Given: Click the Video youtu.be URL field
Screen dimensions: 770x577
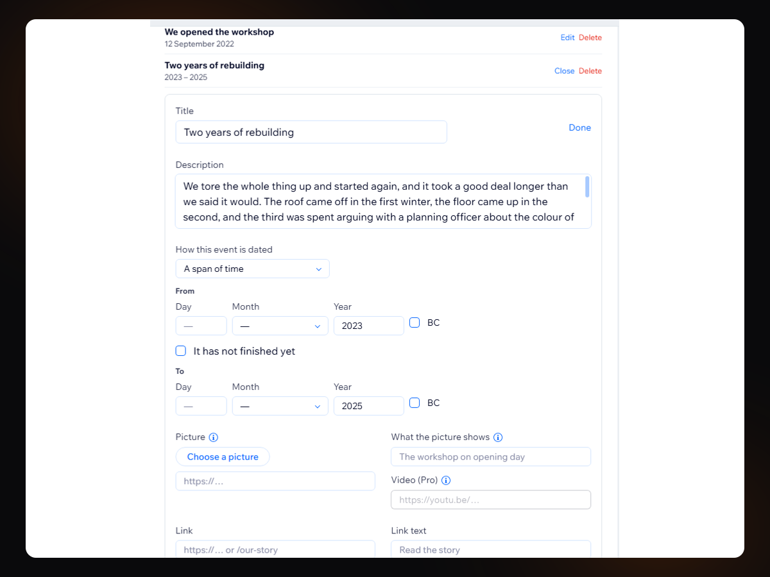Looking at the screenshot, I should [x=491, y=500].
